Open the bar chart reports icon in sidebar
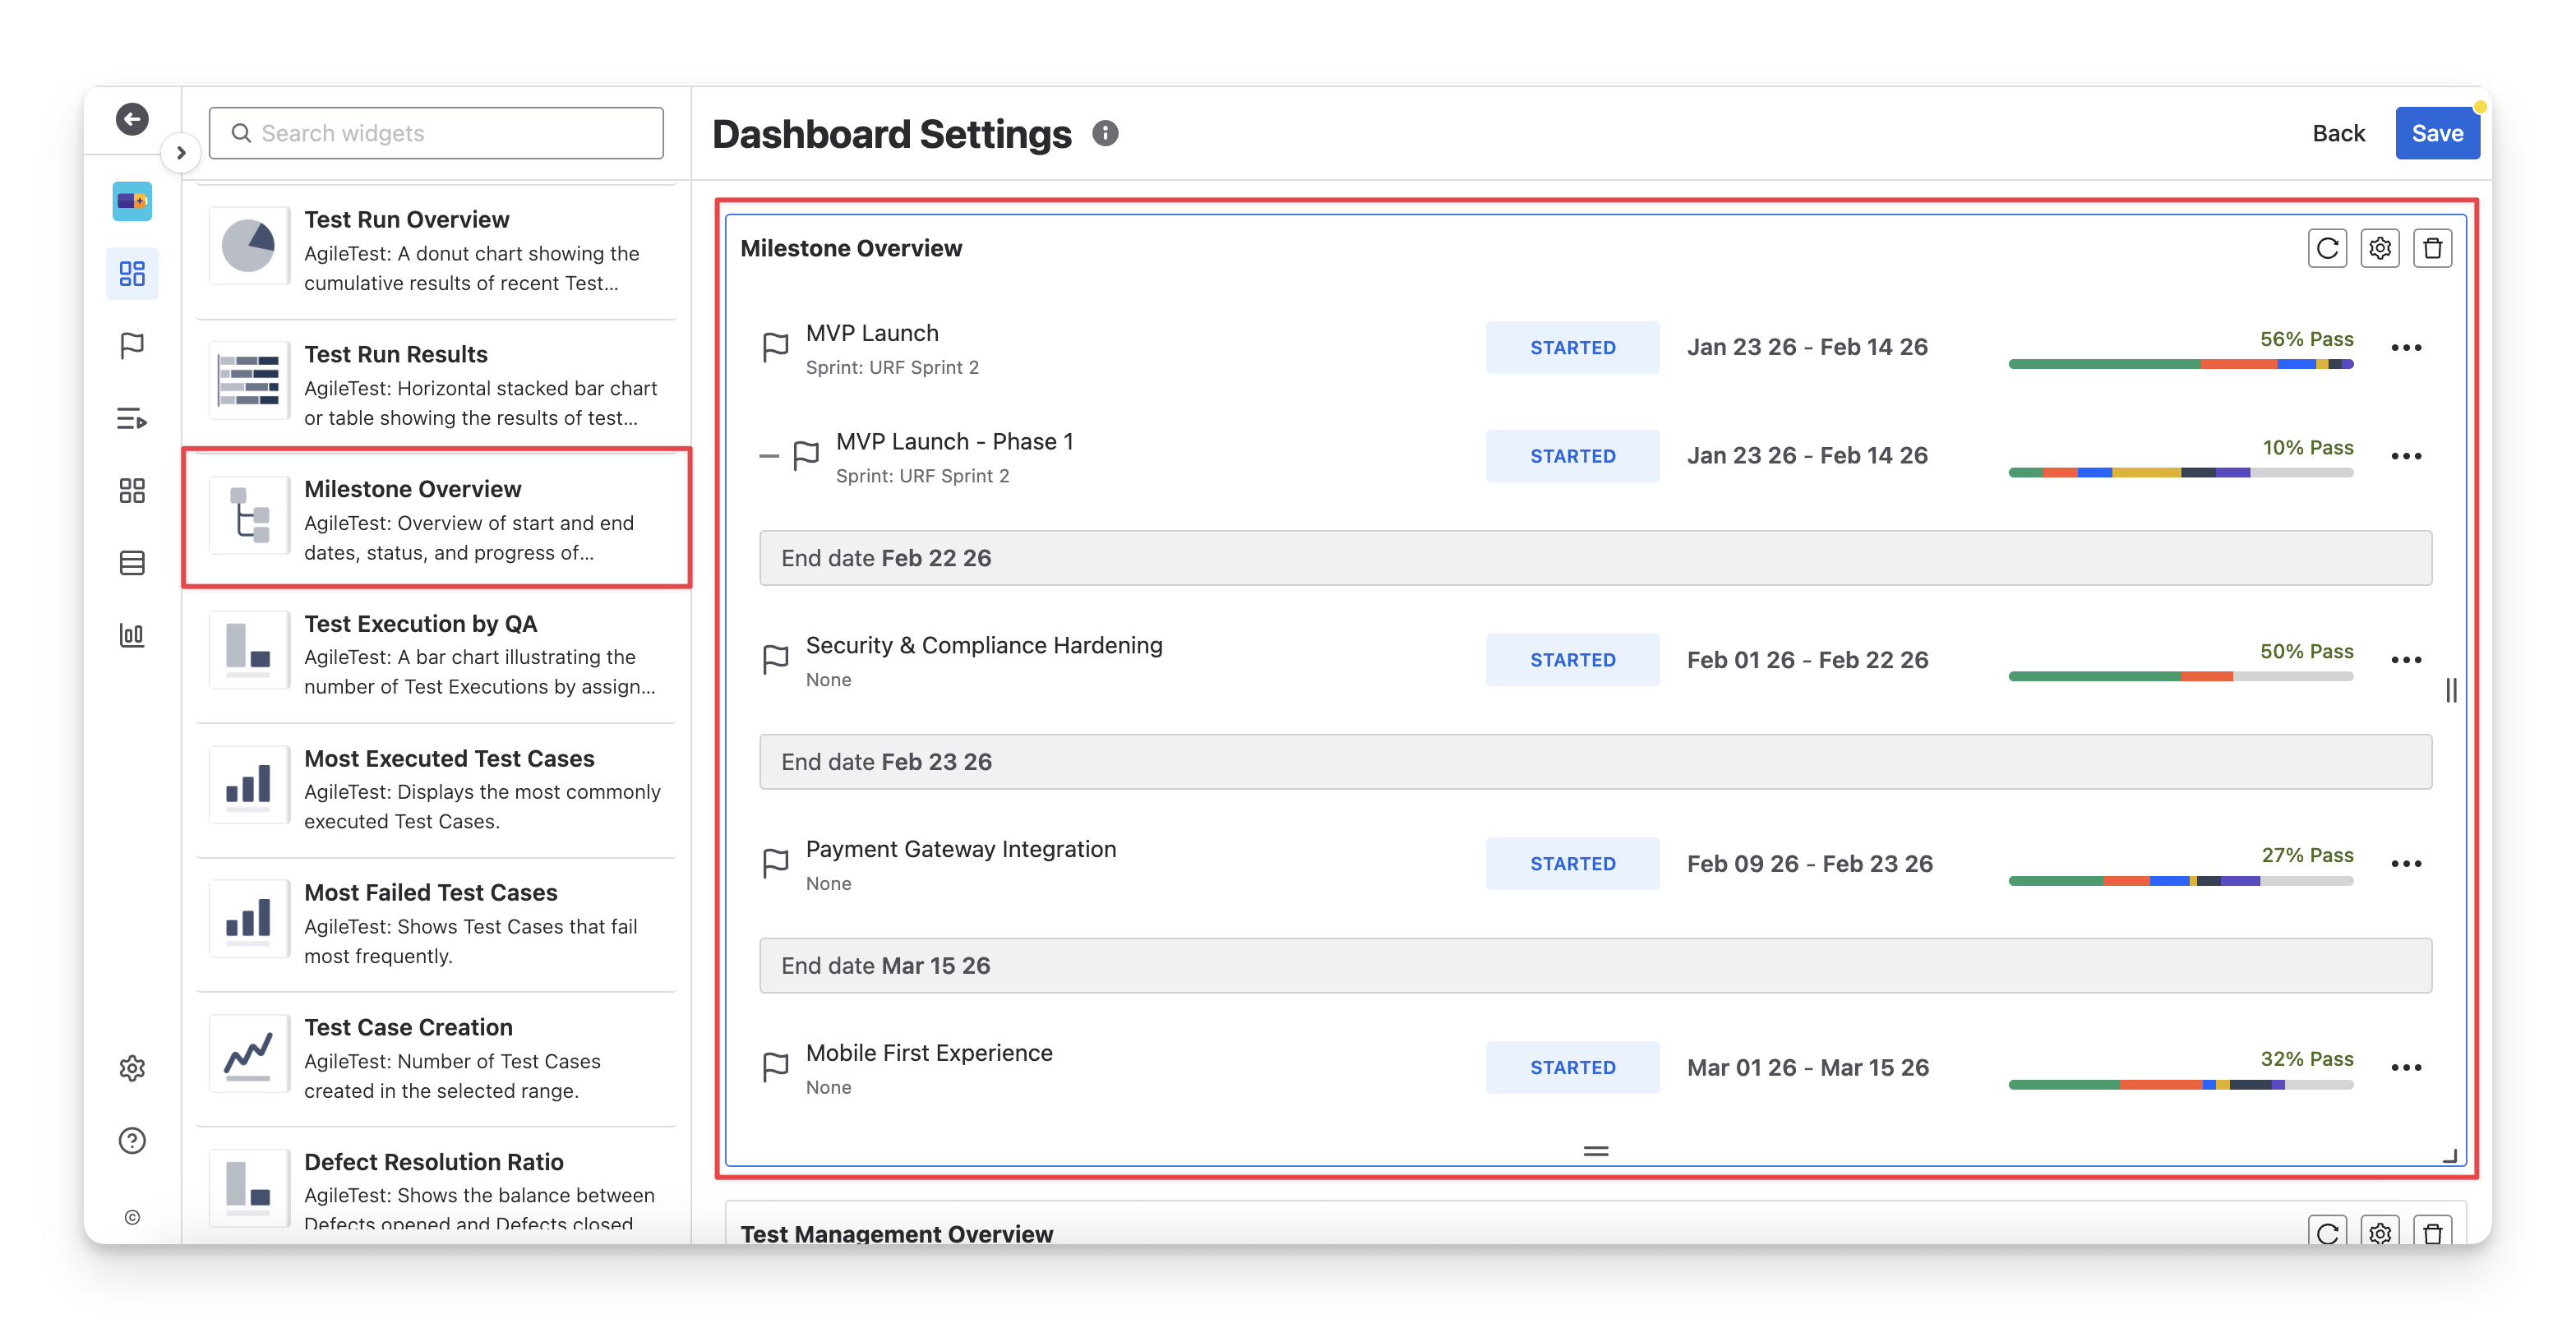Image resolution: width=2576 pixels, height=1328 pixels. coord(132,635)
